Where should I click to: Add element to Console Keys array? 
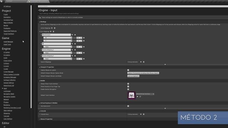(141, 114)
